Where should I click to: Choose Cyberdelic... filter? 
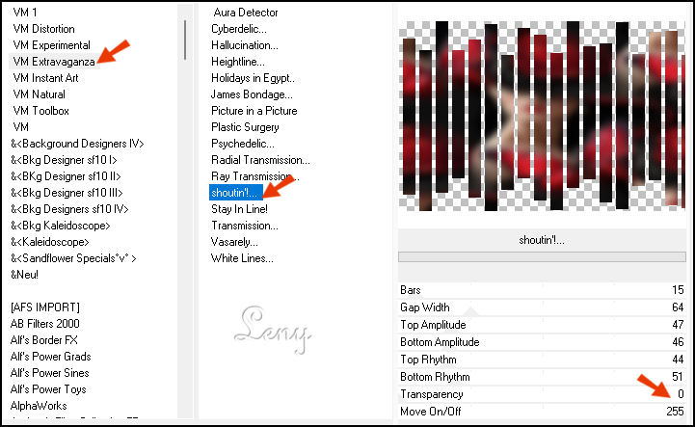pos(239,29)
